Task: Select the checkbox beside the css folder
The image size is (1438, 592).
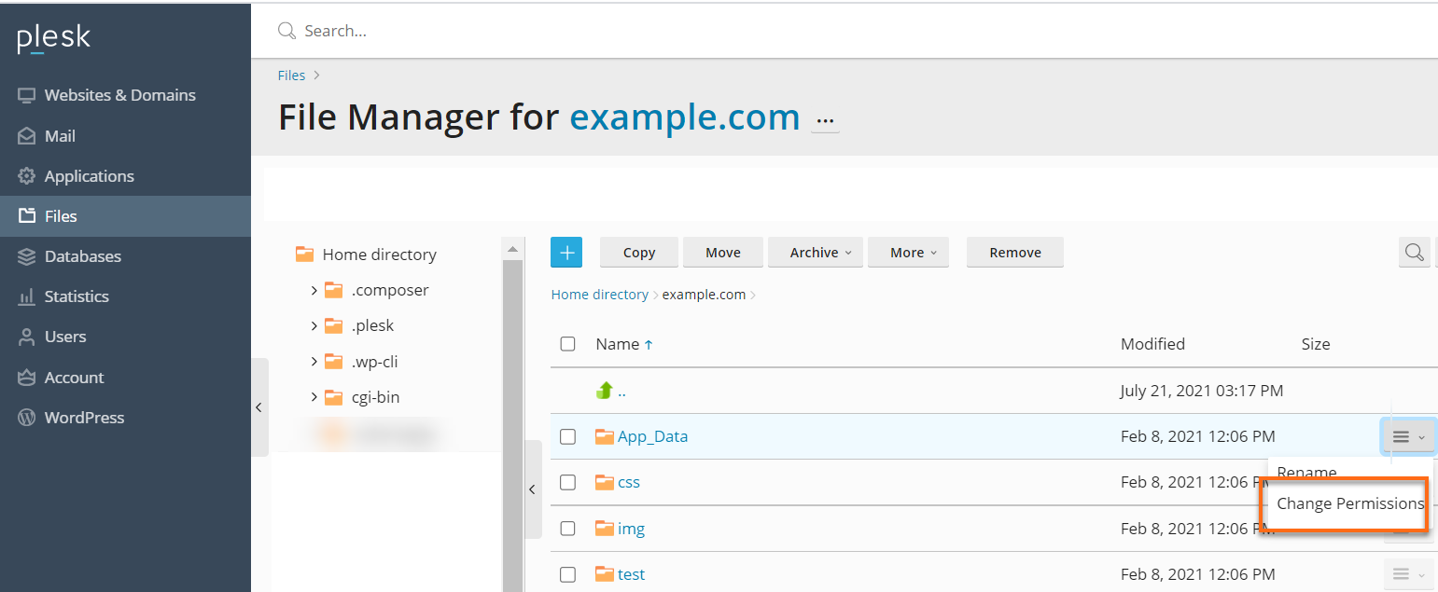Action: [568, 482]
